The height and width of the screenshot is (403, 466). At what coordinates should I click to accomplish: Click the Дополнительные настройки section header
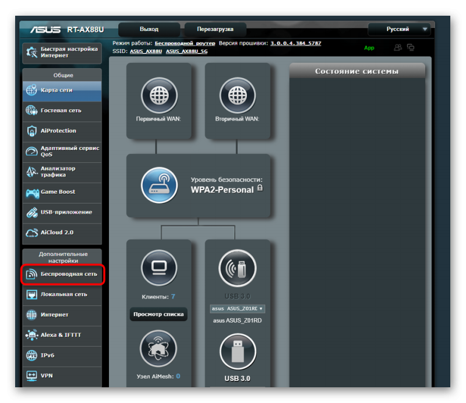tap(63, 257)
